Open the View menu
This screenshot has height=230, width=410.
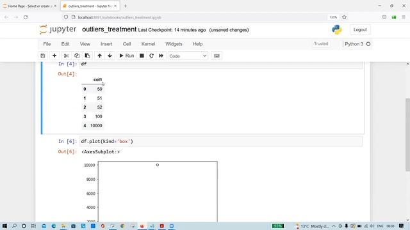click(85, 44)
